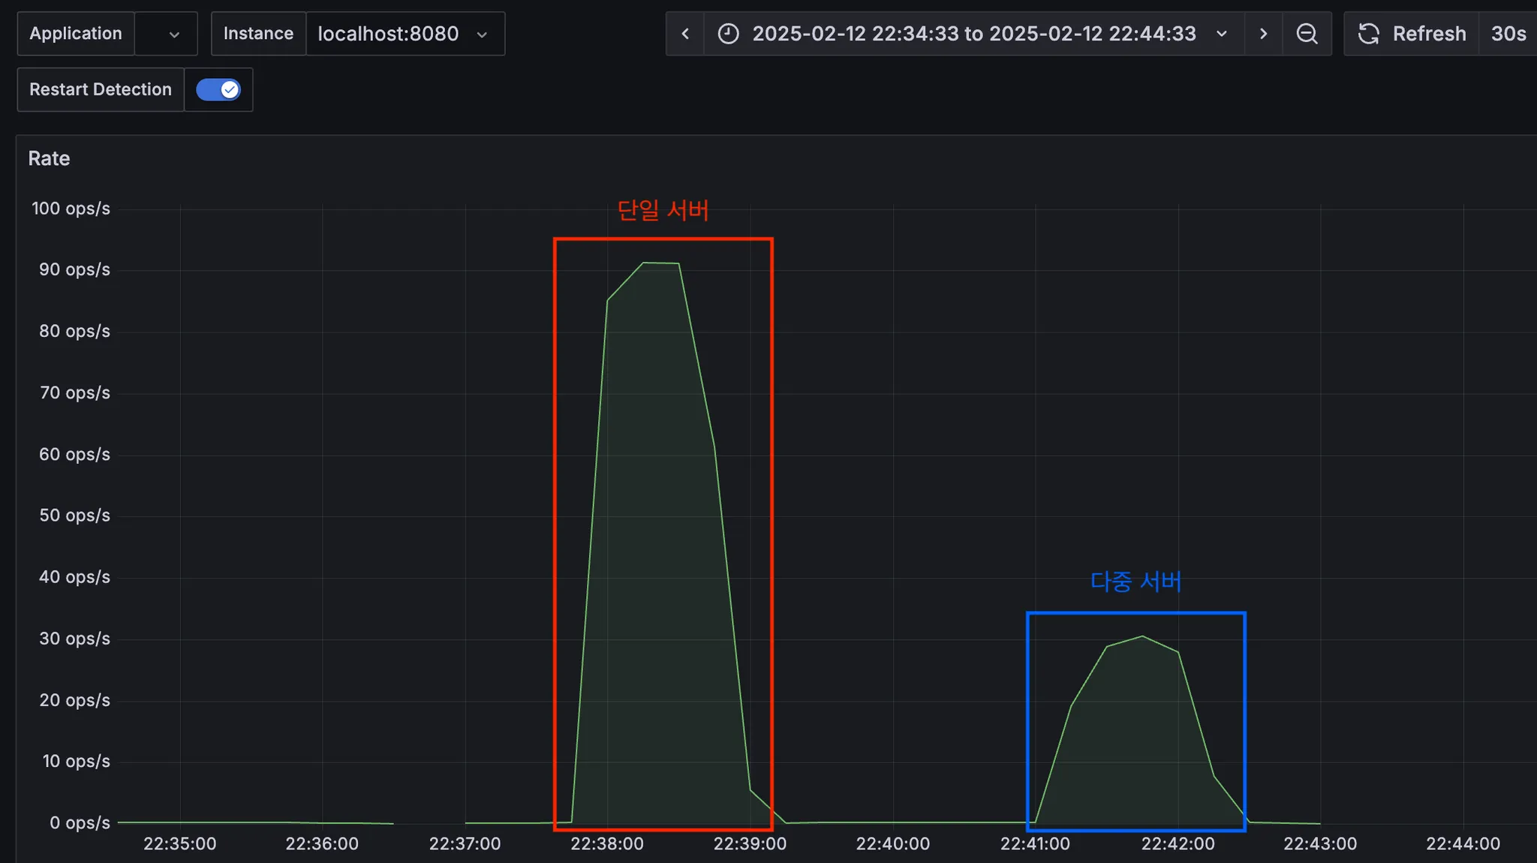This screenshot has width=1537, height=863.
Task: Click the Refresh button label
Action: click(x=1429, y=34)
